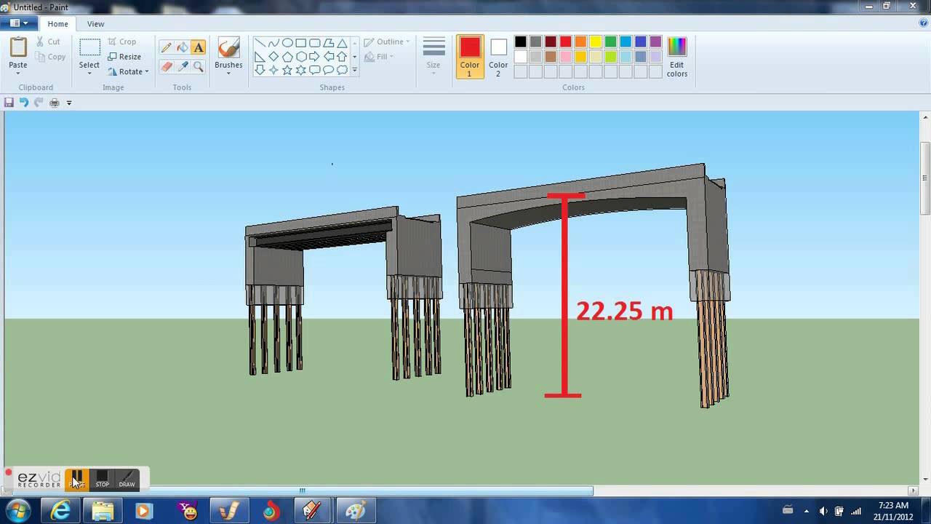
Task: Click the Print icon in Quick Access Toolbar
Action: pos(55,103)
